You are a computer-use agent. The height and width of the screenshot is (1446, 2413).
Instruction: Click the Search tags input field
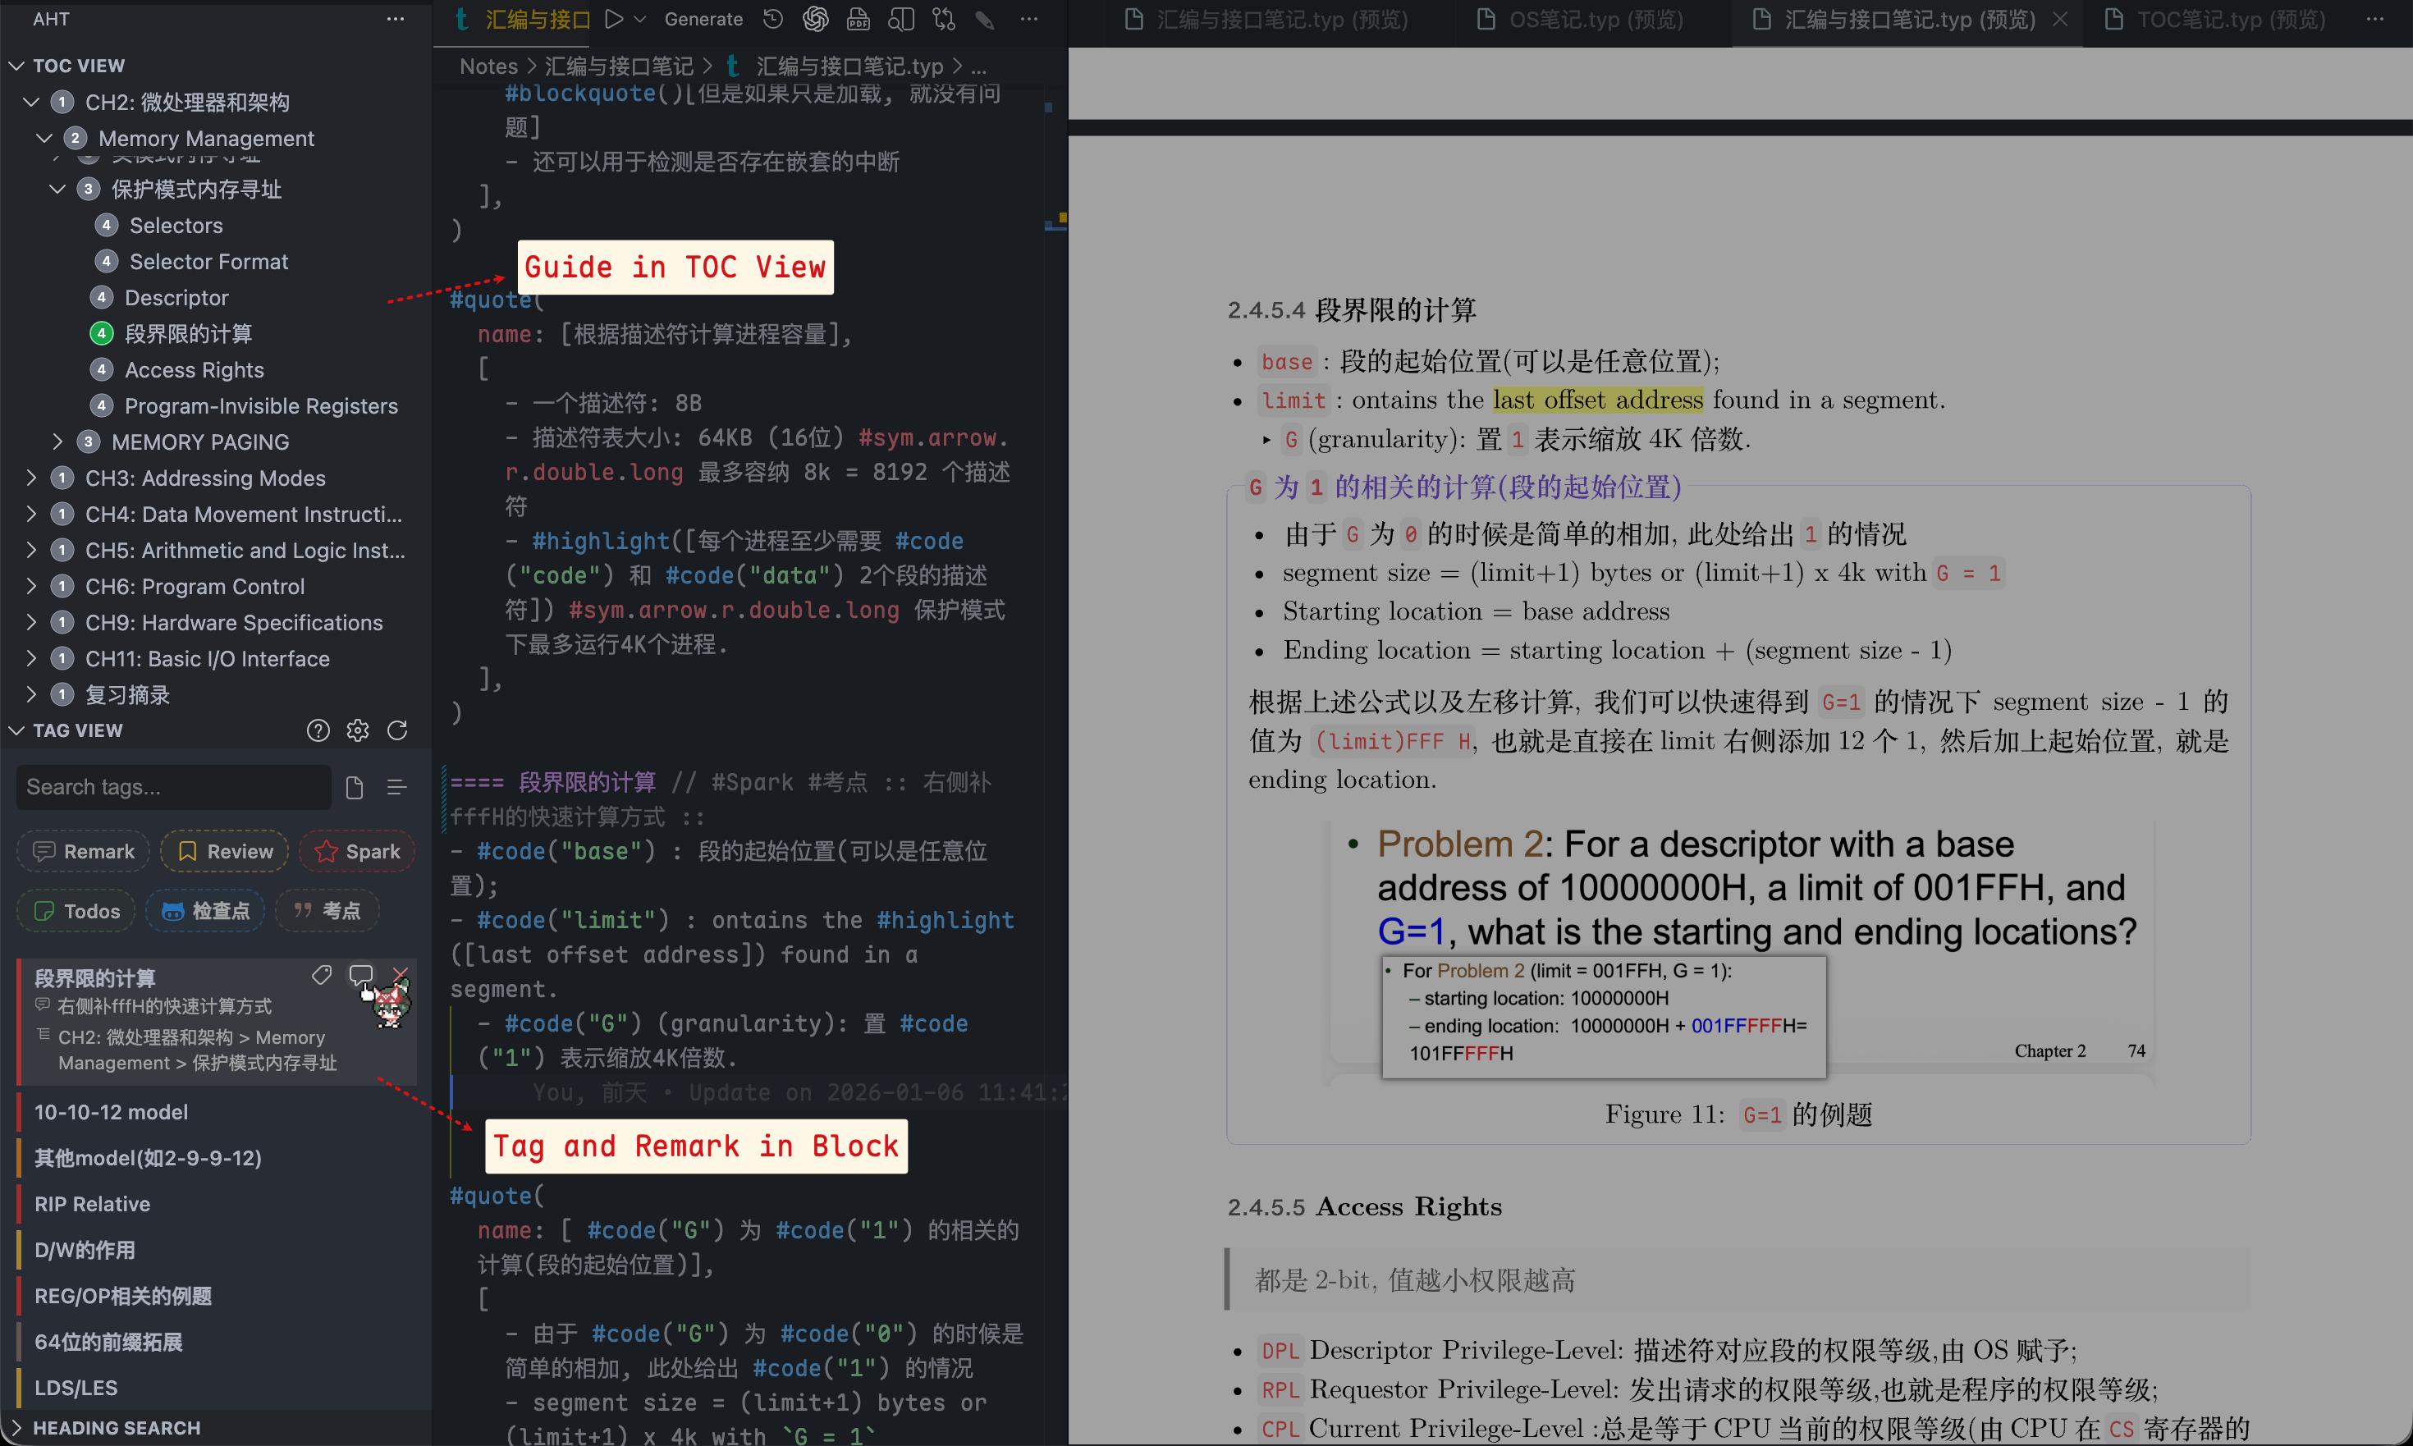click(173, 786)
